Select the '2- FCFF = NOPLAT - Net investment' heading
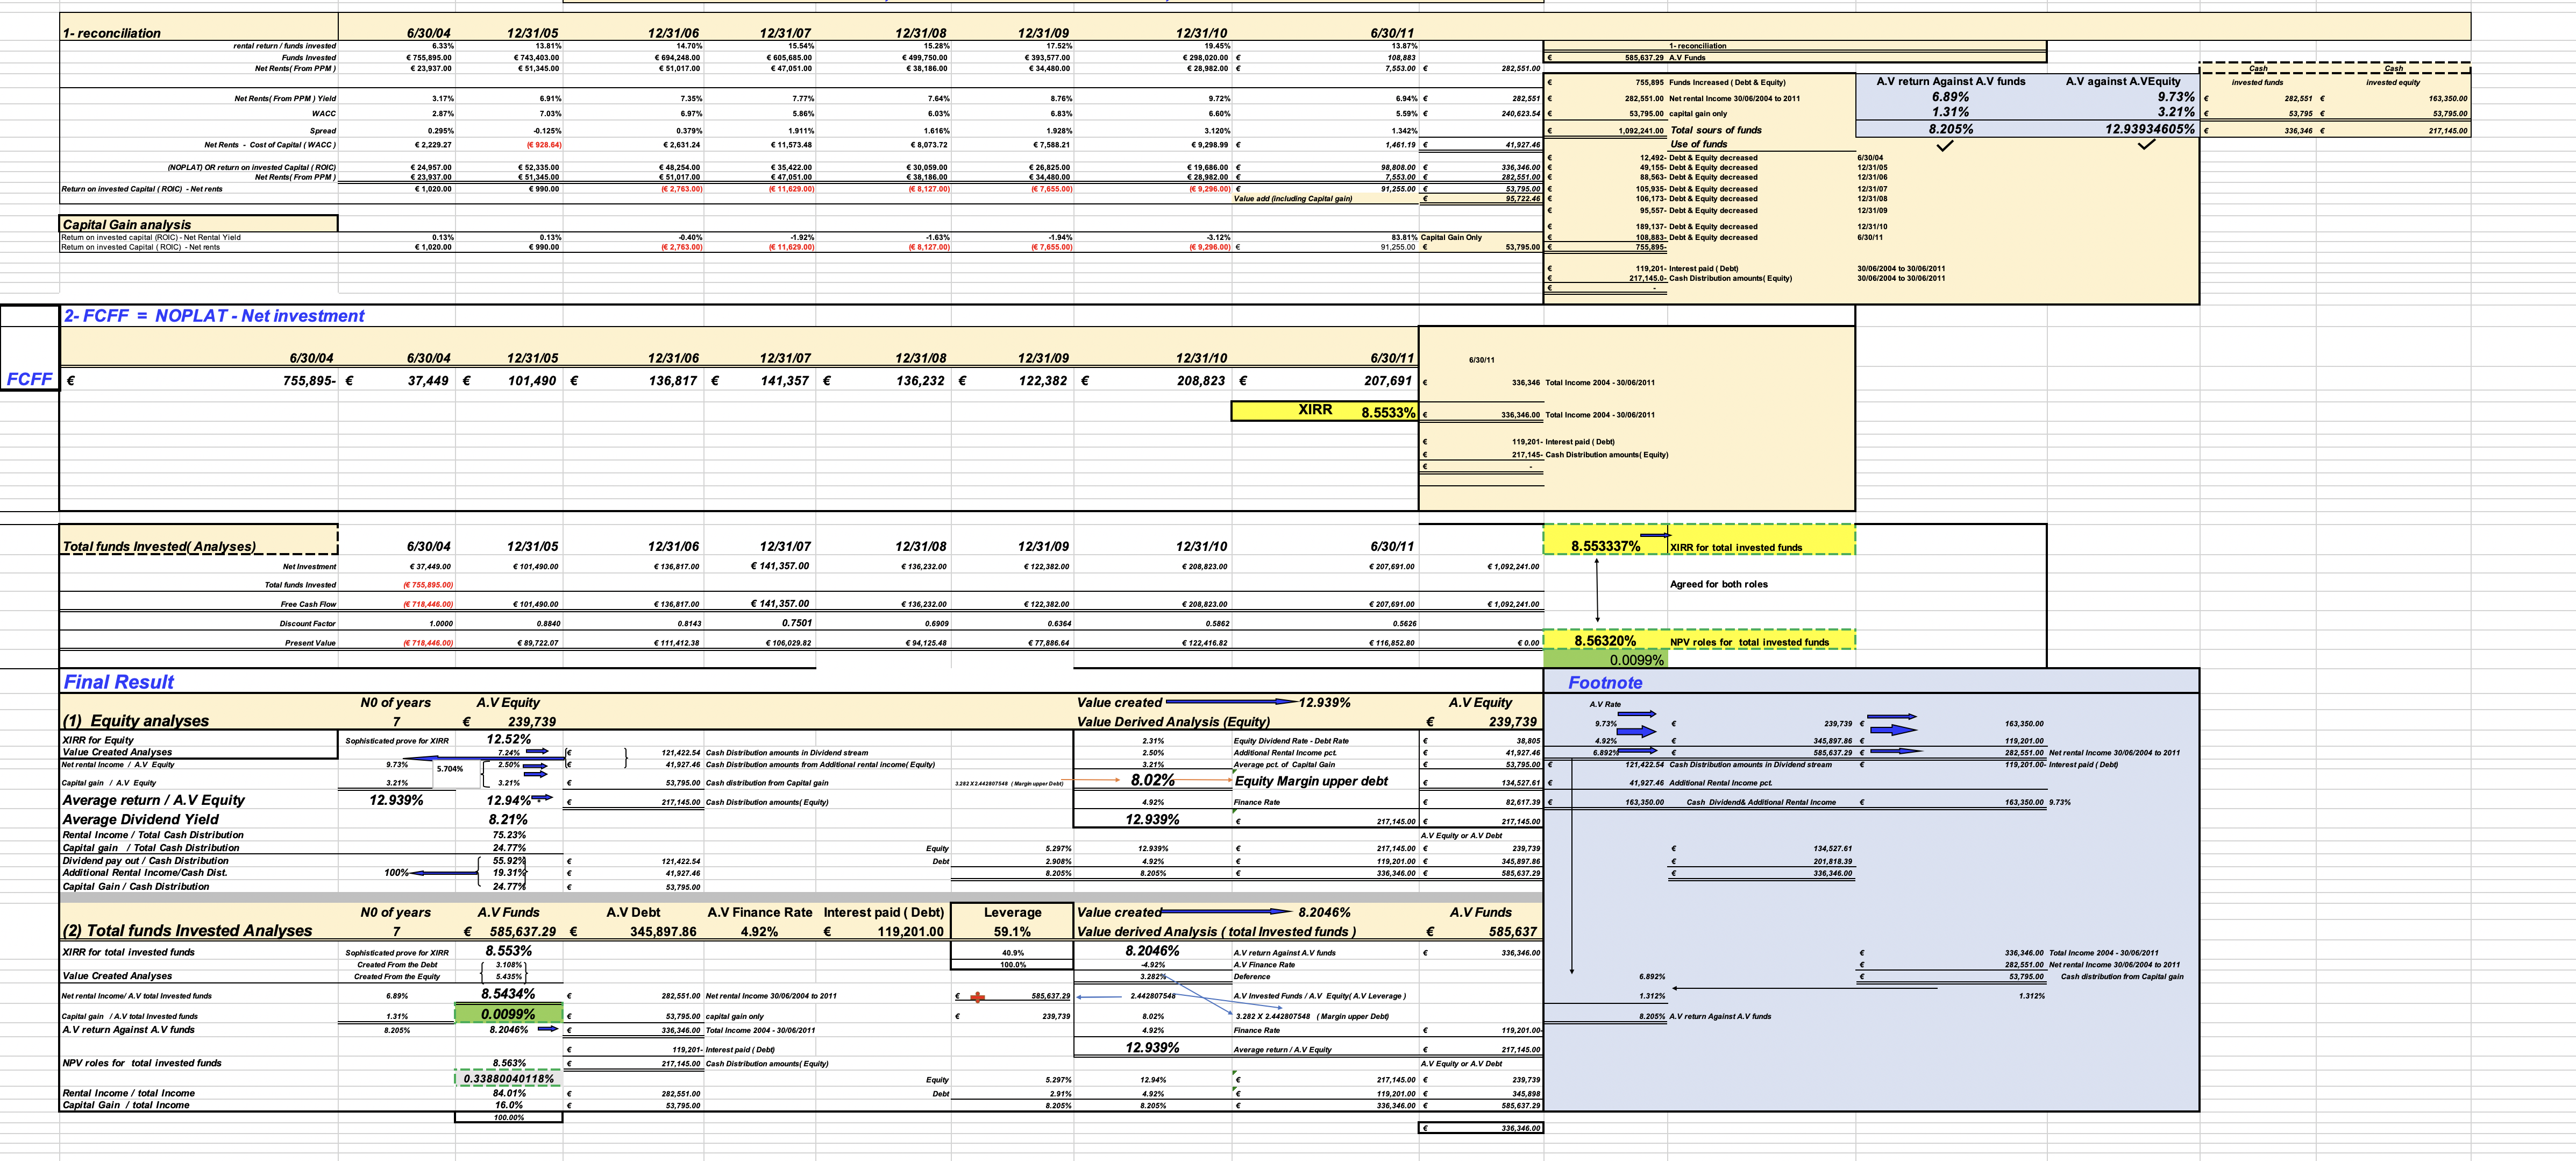Viewport: 2576px width, 1161px height. (214, 316)
